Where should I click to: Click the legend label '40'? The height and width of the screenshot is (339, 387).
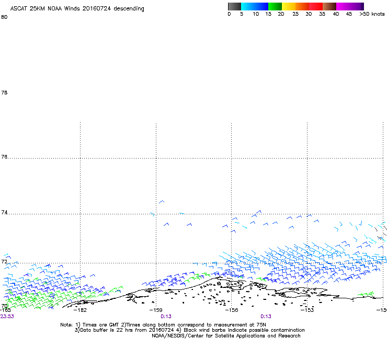click(x=336, y=14)
